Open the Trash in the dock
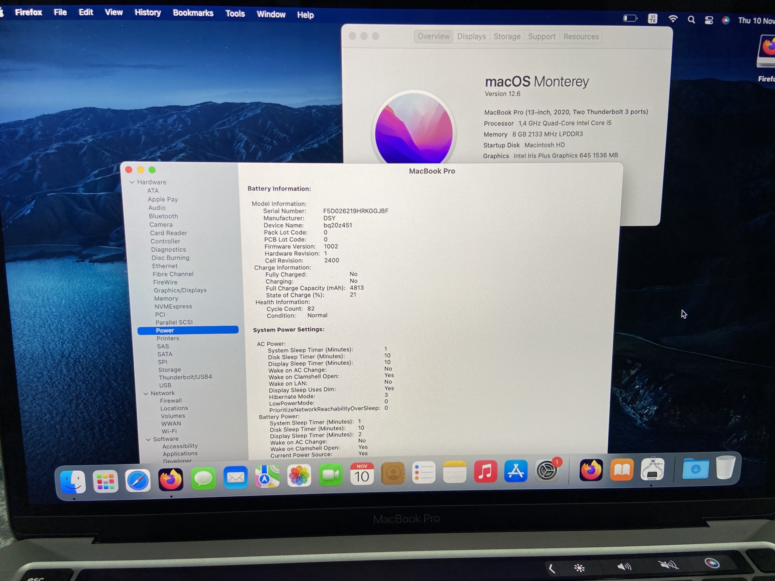The image size is (775, 581). pyautogui.click(x=725, y=468)
